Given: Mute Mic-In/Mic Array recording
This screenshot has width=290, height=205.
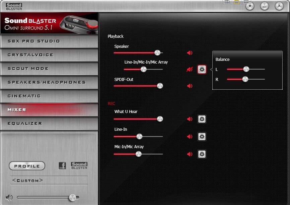Looking at the screenshot, I should 190,154.
